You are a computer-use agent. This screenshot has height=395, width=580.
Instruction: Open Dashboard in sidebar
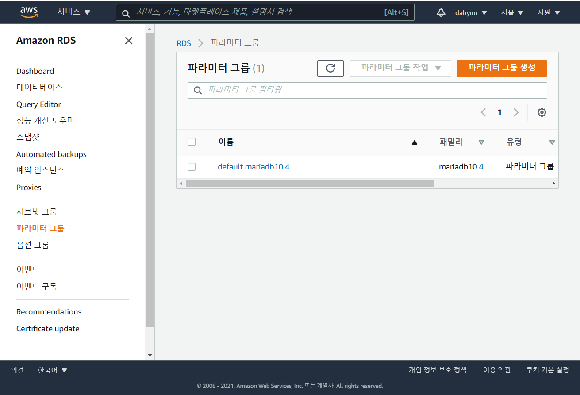(35, 71)
